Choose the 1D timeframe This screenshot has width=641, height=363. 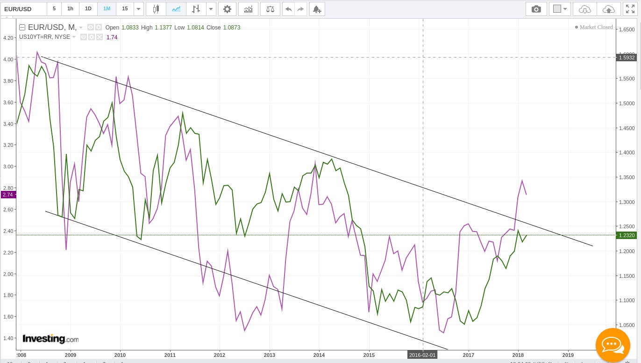(x=88, y=9)
